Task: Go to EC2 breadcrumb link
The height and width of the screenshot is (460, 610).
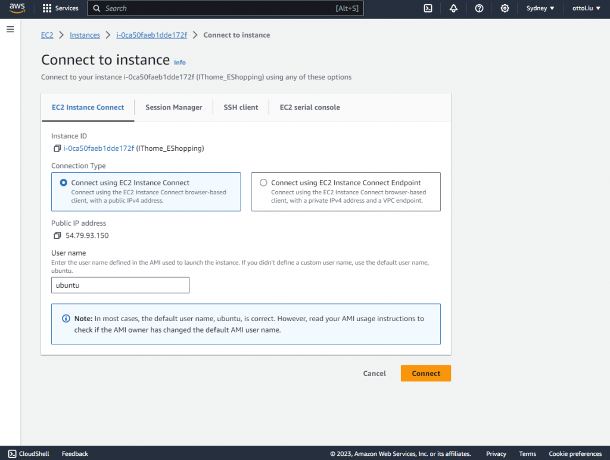Action: tap(47, 35)
